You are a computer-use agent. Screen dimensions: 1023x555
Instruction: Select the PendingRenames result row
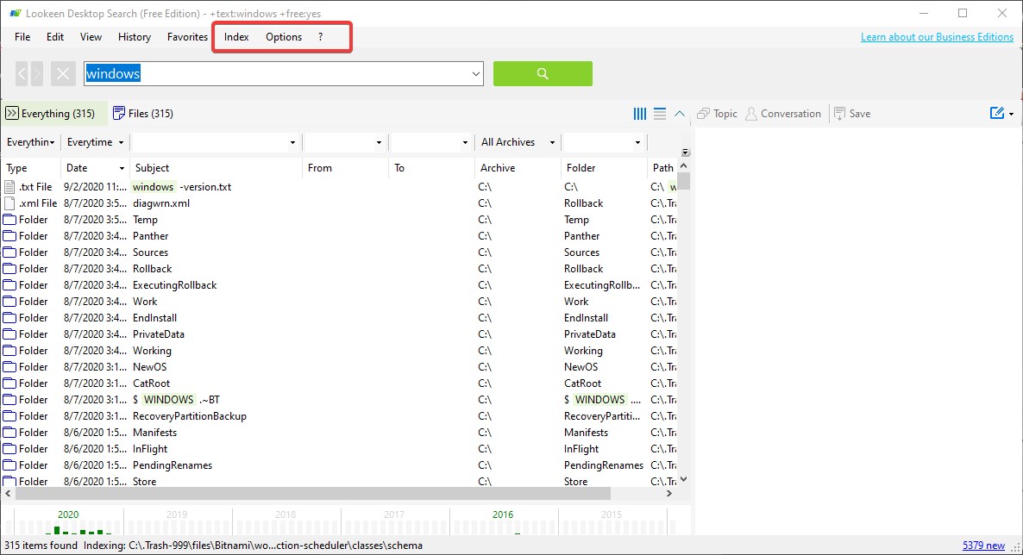coord(339,465)
